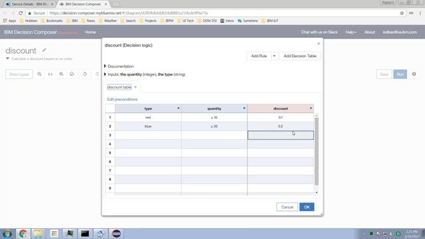Select the 'blue' type cell
Image resolution: width=425 pixels, height=239 pixels.
click(148, 126)
